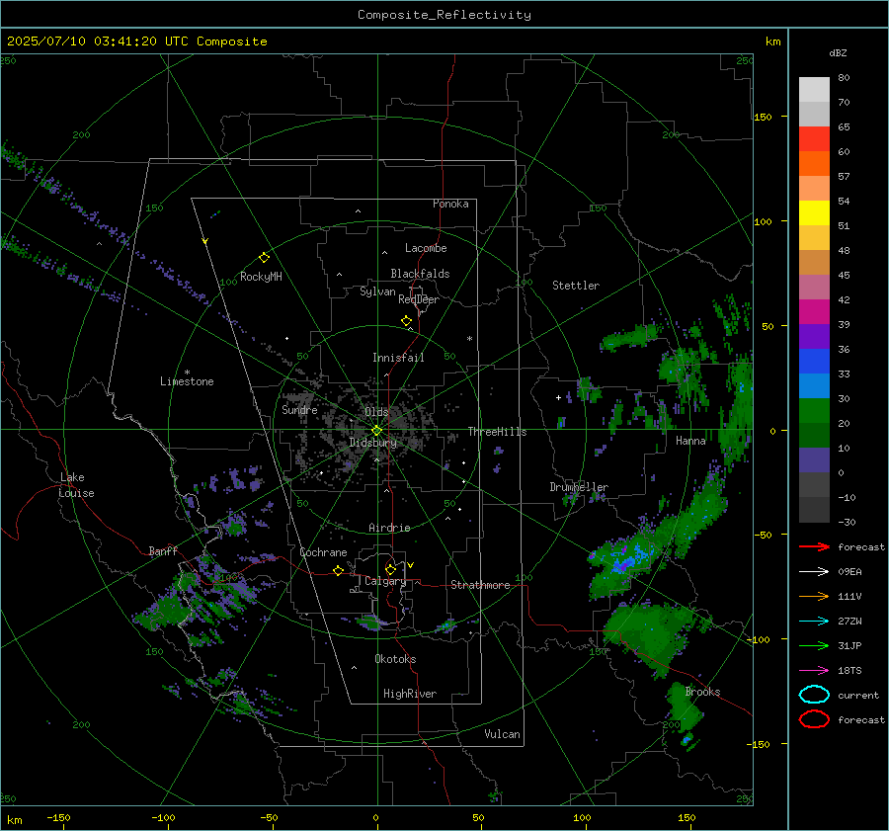The height and width of the screenshot is (831, 889).
Task: Click the Sundre town label
Action: [299, 409]
